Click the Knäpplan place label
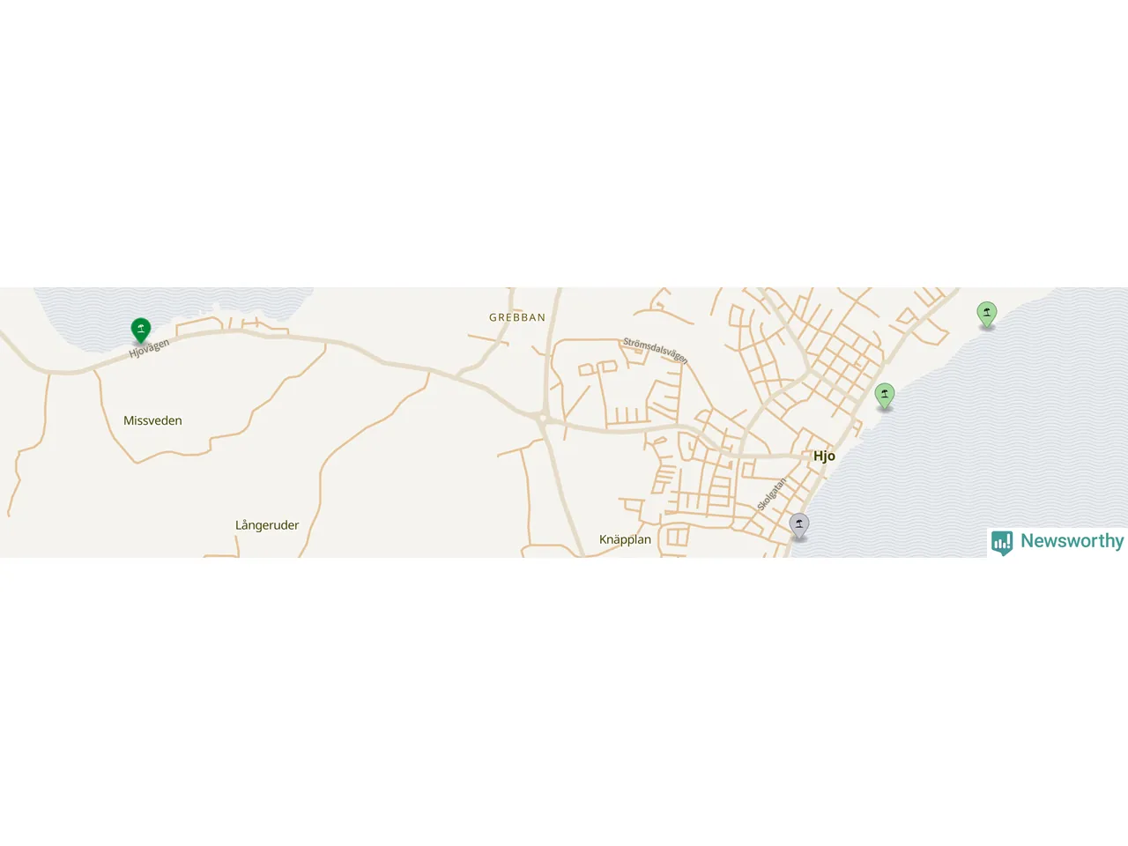Viewport: 1128px width, 846px height. (625, 539)
